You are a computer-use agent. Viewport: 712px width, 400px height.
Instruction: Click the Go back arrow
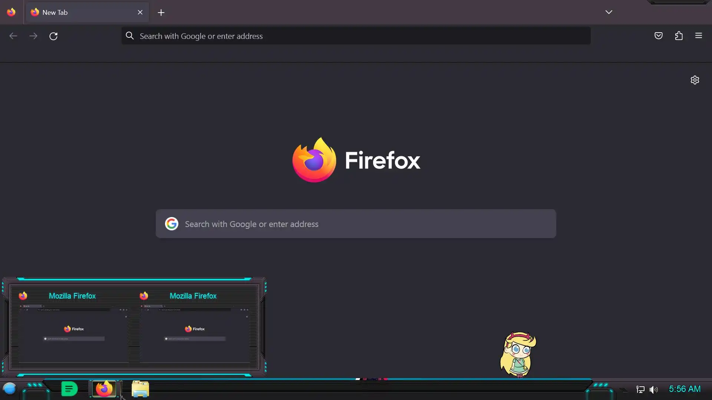point(13,36)
